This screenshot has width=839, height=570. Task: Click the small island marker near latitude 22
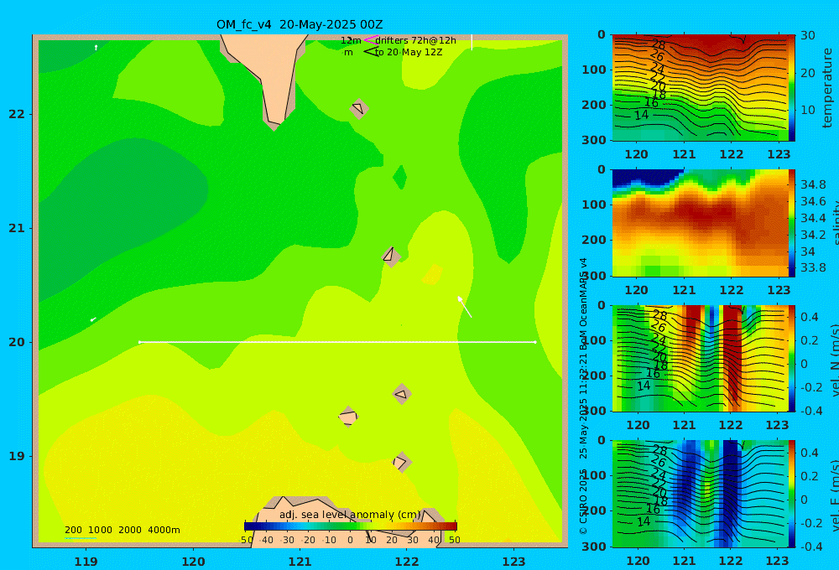click(x=358, y=108)
